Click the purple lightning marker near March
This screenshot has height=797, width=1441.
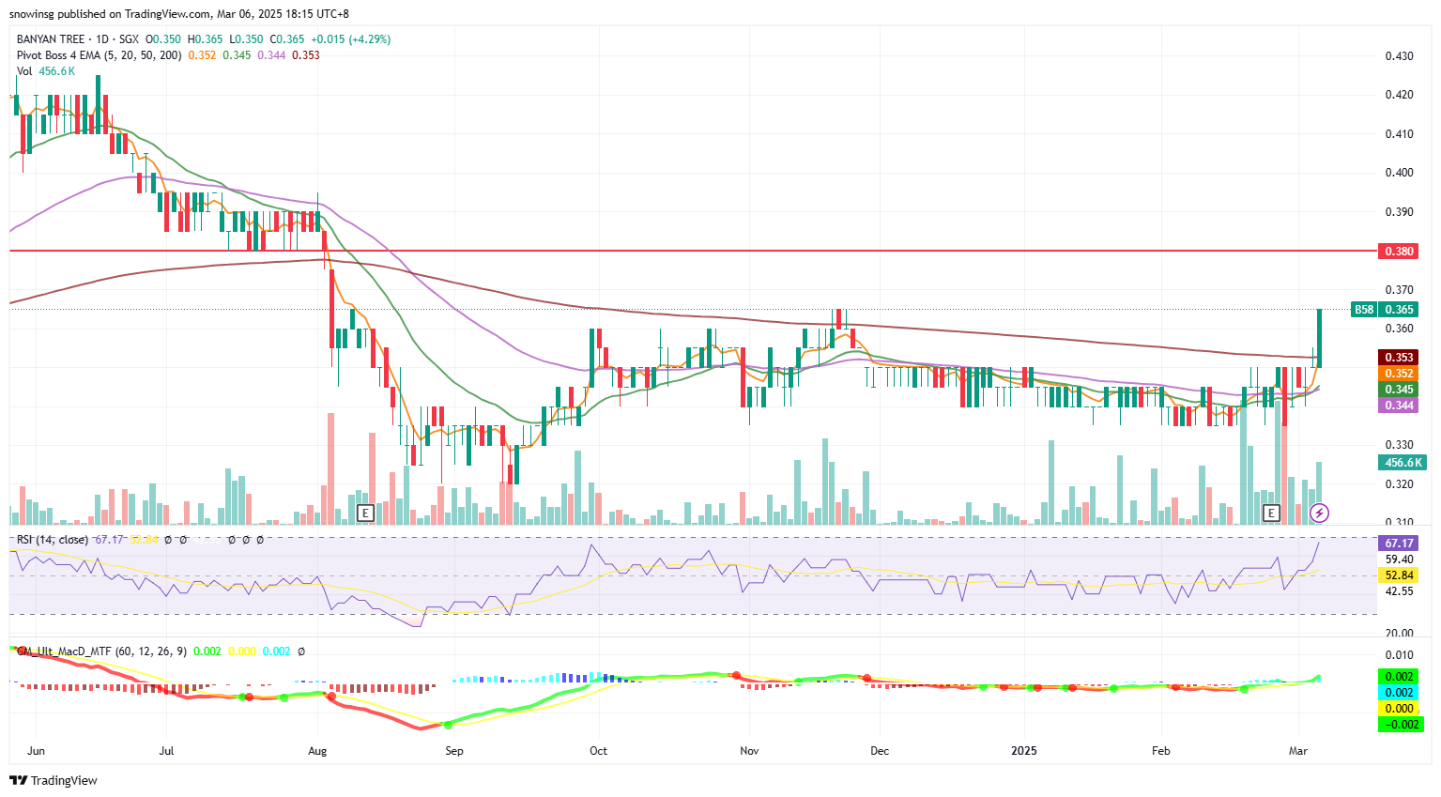[1320, 513]
